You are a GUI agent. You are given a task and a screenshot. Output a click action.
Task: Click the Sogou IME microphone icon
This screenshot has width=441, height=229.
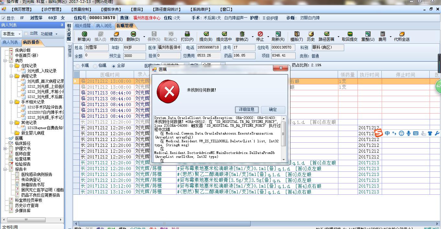pyautogui.click(x=409, y=133)
